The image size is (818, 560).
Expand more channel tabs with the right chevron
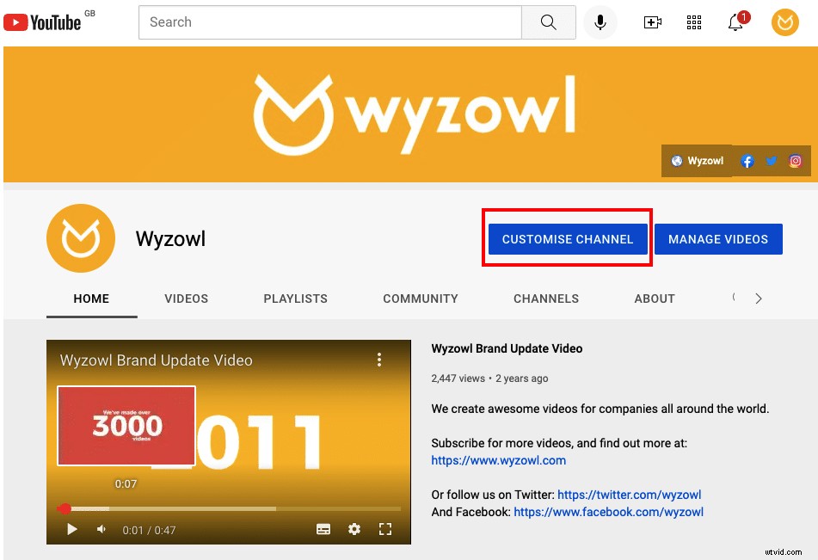point(758,298)
